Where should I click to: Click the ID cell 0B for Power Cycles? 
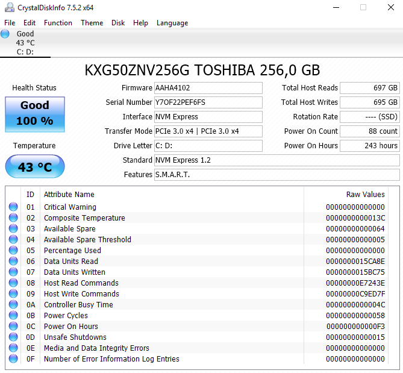click(x=31, y=315)
